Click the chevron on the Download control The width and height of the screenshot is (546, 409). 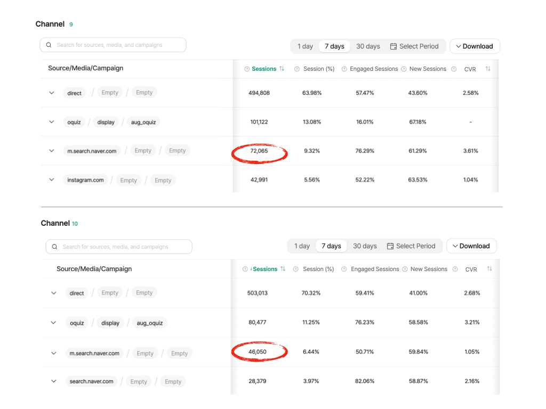[459, 46]
